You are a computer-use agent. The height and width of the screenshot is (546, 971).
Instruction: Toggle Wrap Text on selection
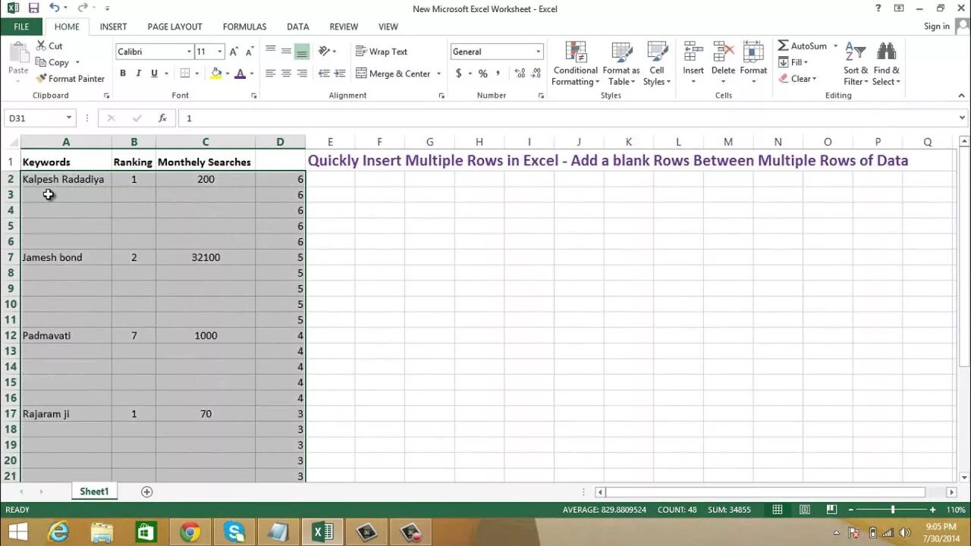pyautogui.click(x=382, y=52)
